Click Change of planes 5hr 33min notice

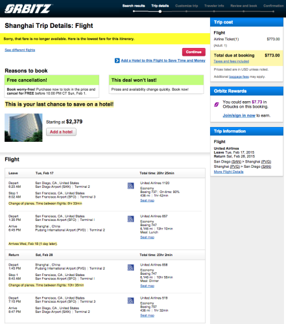45,203
